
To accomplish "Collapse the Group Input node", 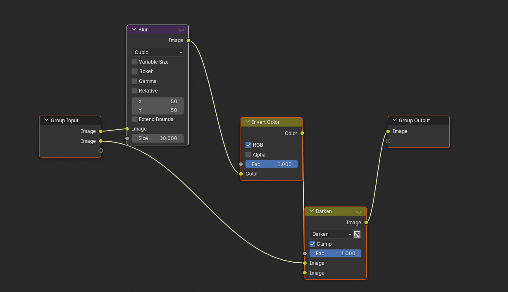I will [46, 121].
